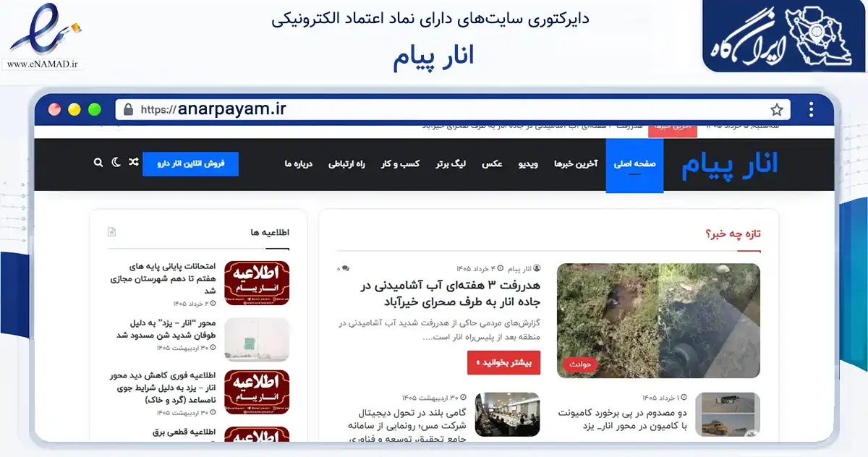This screenshot has height=457, width=868.
Task: Click the eNAMAD logo at top left
Action: (45, 30)
